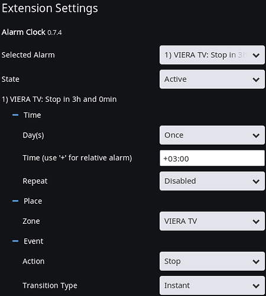Open the Action dropdown showing Stop
The width and height of the screenshot is (266, 296).
212,261
